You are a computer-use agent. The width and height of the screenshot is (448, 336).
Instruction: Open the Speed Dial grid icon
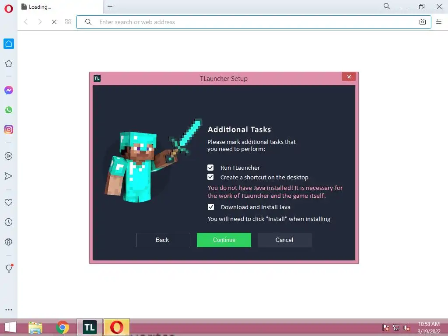pyautogui.click(x=68, y=22)
